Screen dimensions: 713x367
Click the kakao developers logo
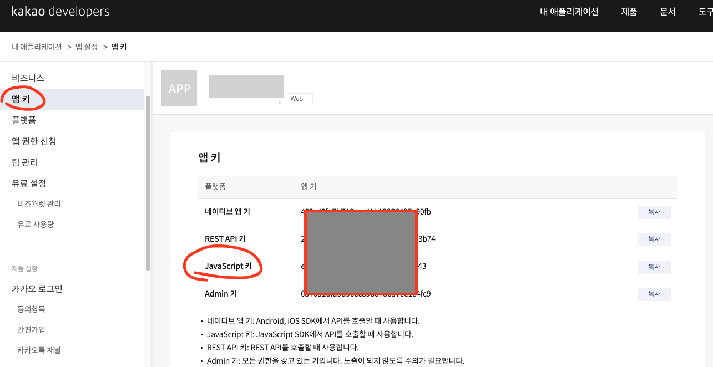60,12
